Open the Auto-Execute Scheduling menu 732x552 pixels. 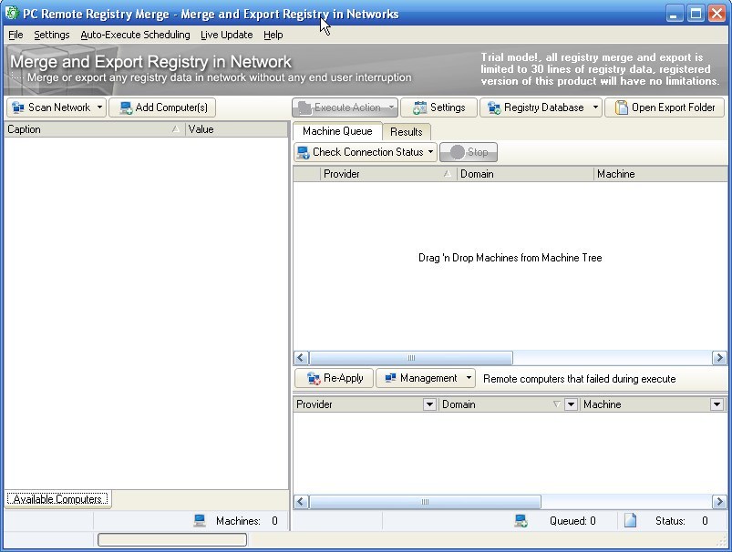tap(135, 35)
